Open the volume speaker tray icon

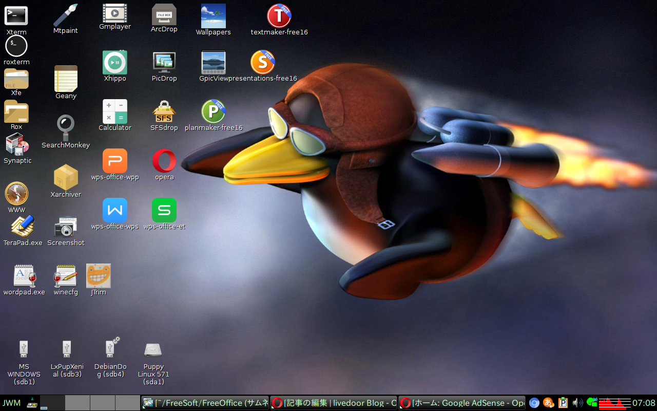[577, 403]
